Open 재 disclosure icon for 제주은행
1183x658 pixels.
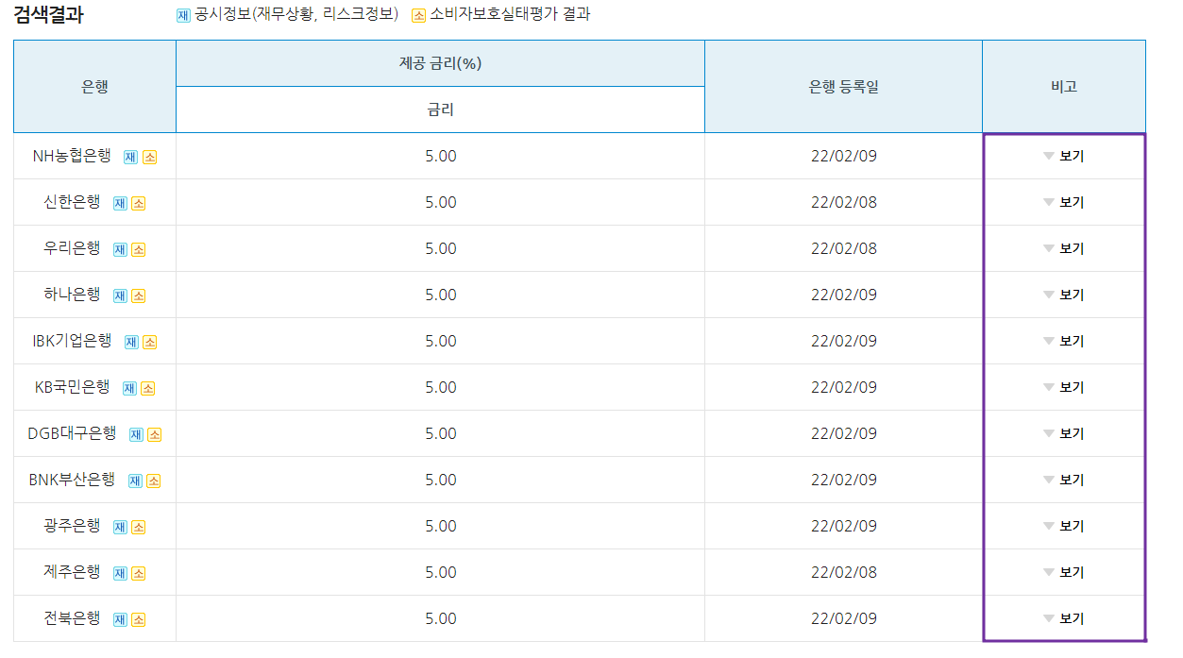[120, 573]
